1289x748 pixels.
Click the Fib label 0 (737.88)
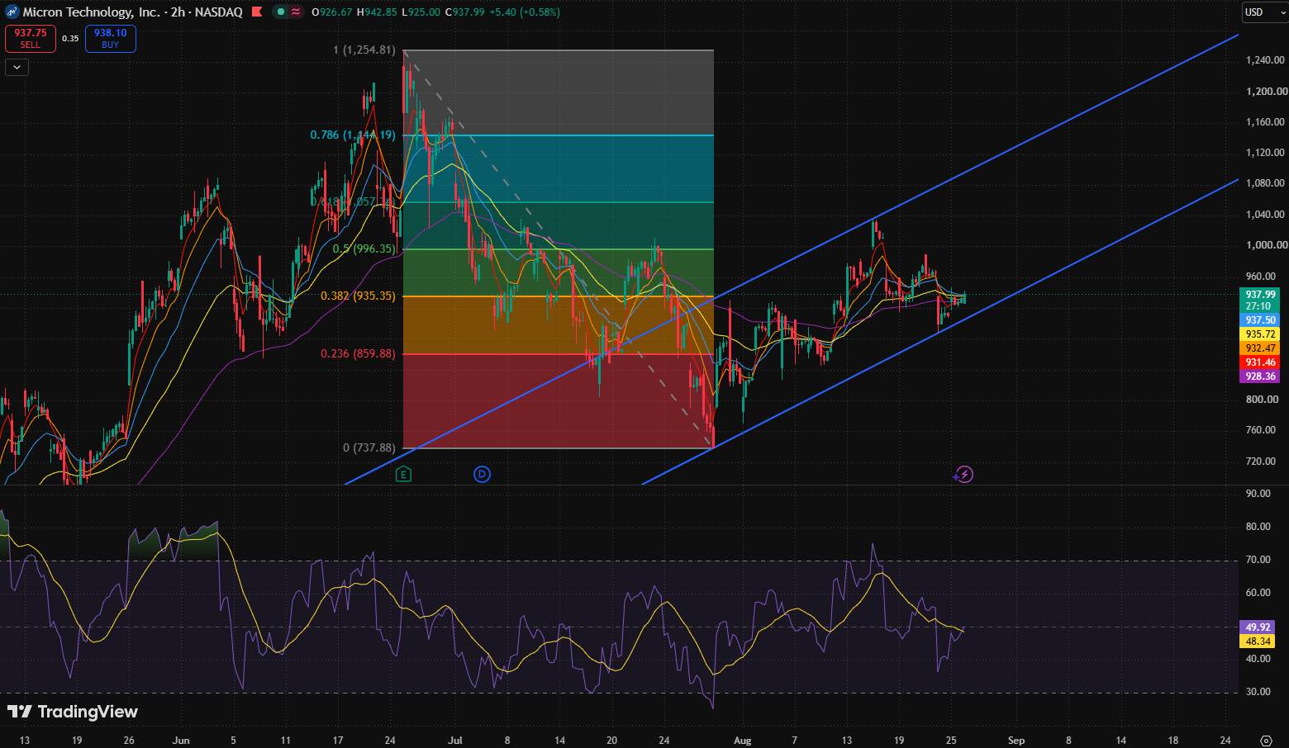[369, 447]
